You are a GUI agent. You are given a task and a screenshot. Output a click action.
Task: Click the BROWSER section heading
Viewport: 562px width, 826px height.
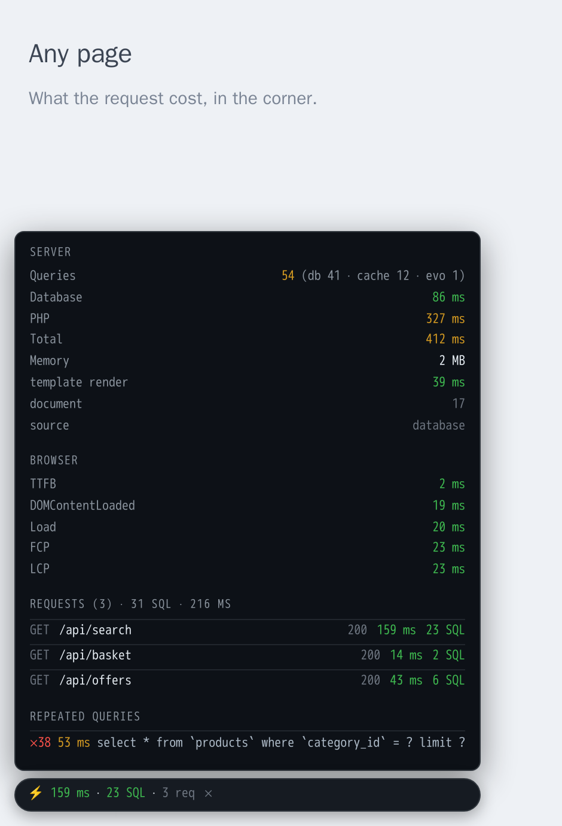pyautogui.click(x=54, y=460)
